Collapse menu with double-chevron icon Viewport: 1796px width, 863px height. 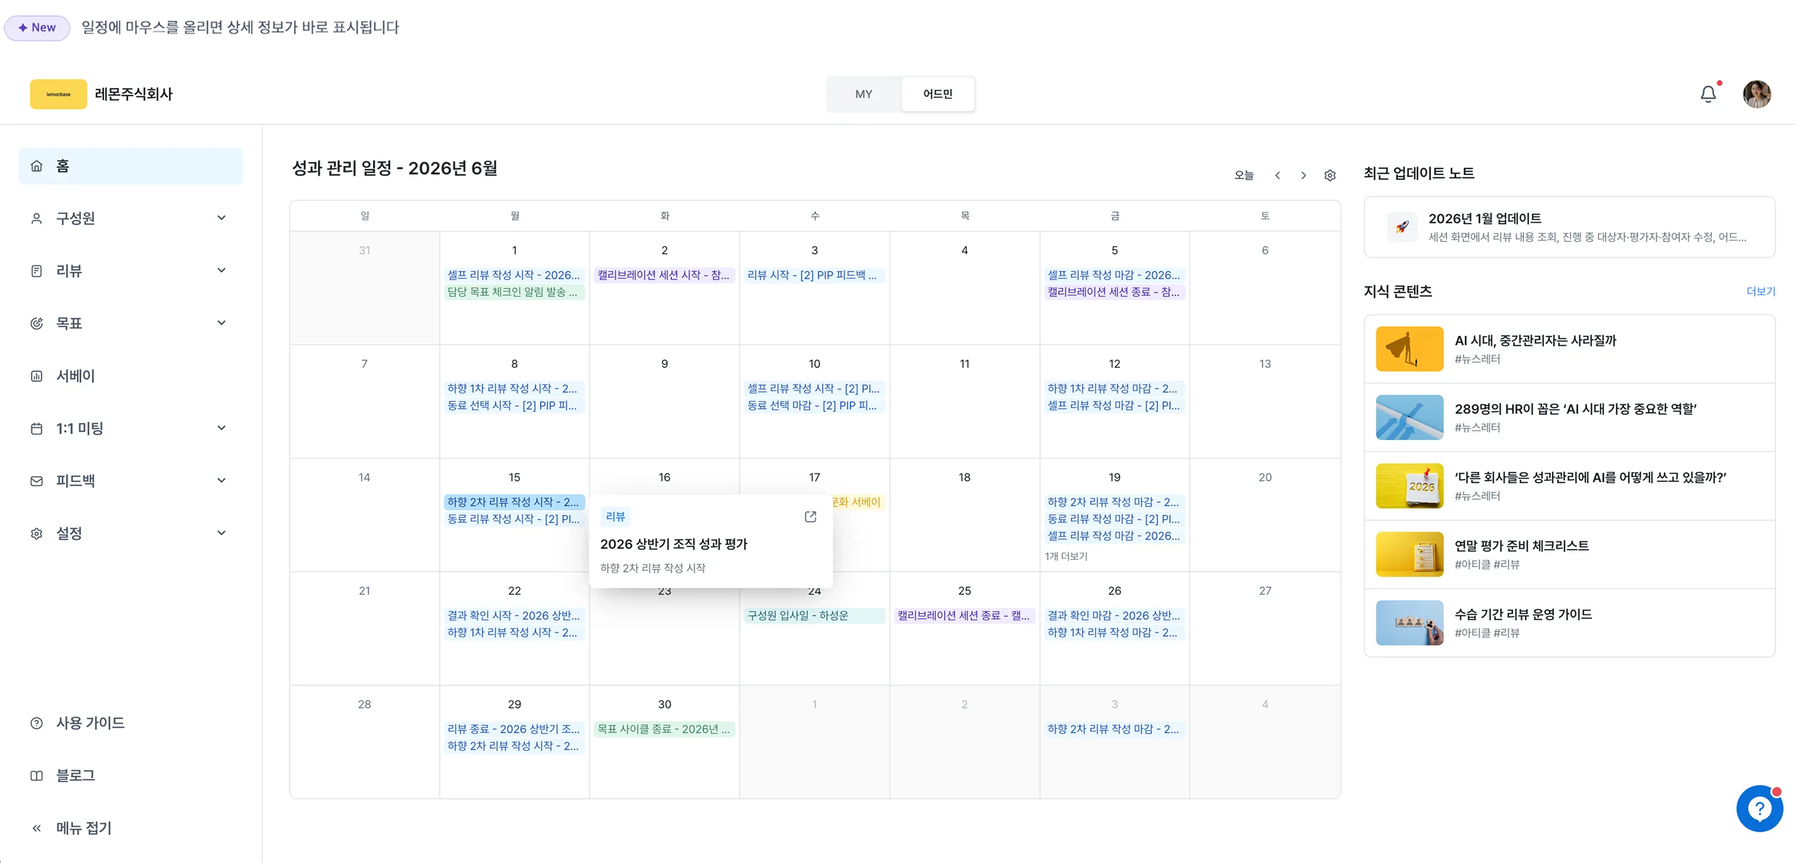(37, 828)
